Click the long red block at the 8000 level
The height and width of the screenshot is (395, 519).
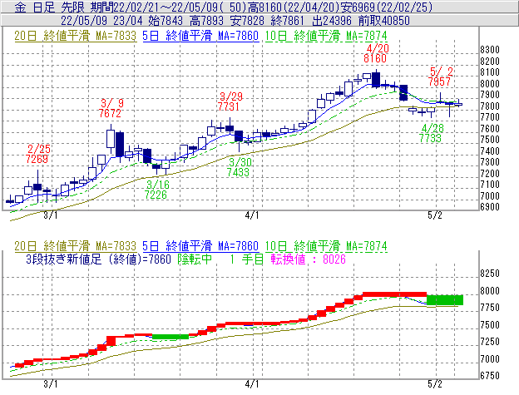pyautogui.click(x=394, y=294)
